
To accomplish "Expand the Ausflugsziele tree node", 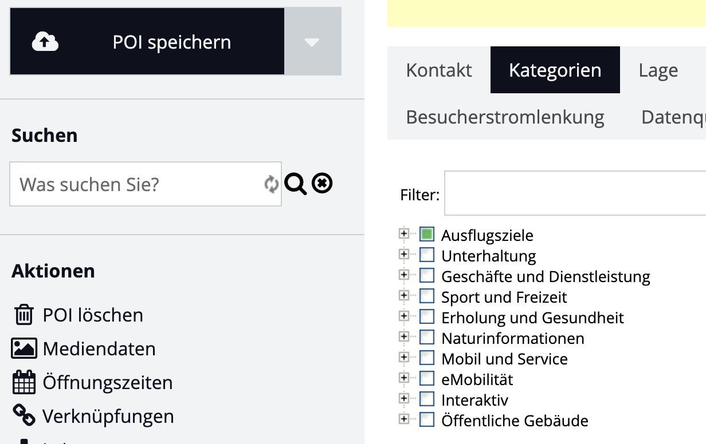I will point(403,233).
